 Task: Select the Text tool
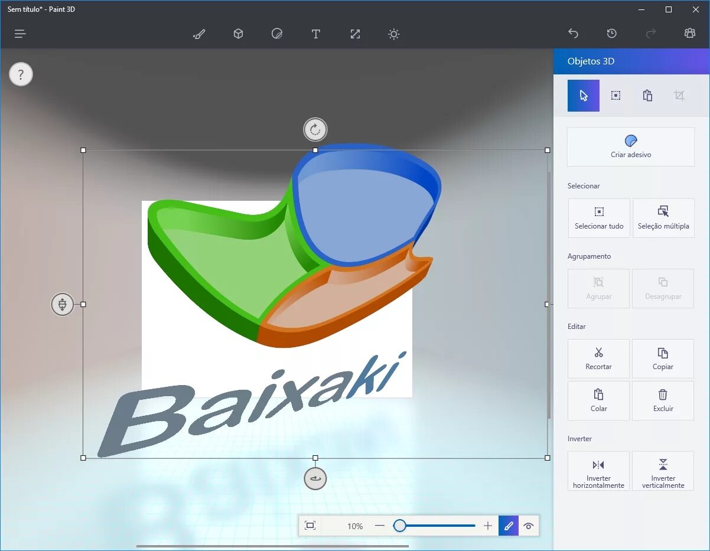coord(316,34)
